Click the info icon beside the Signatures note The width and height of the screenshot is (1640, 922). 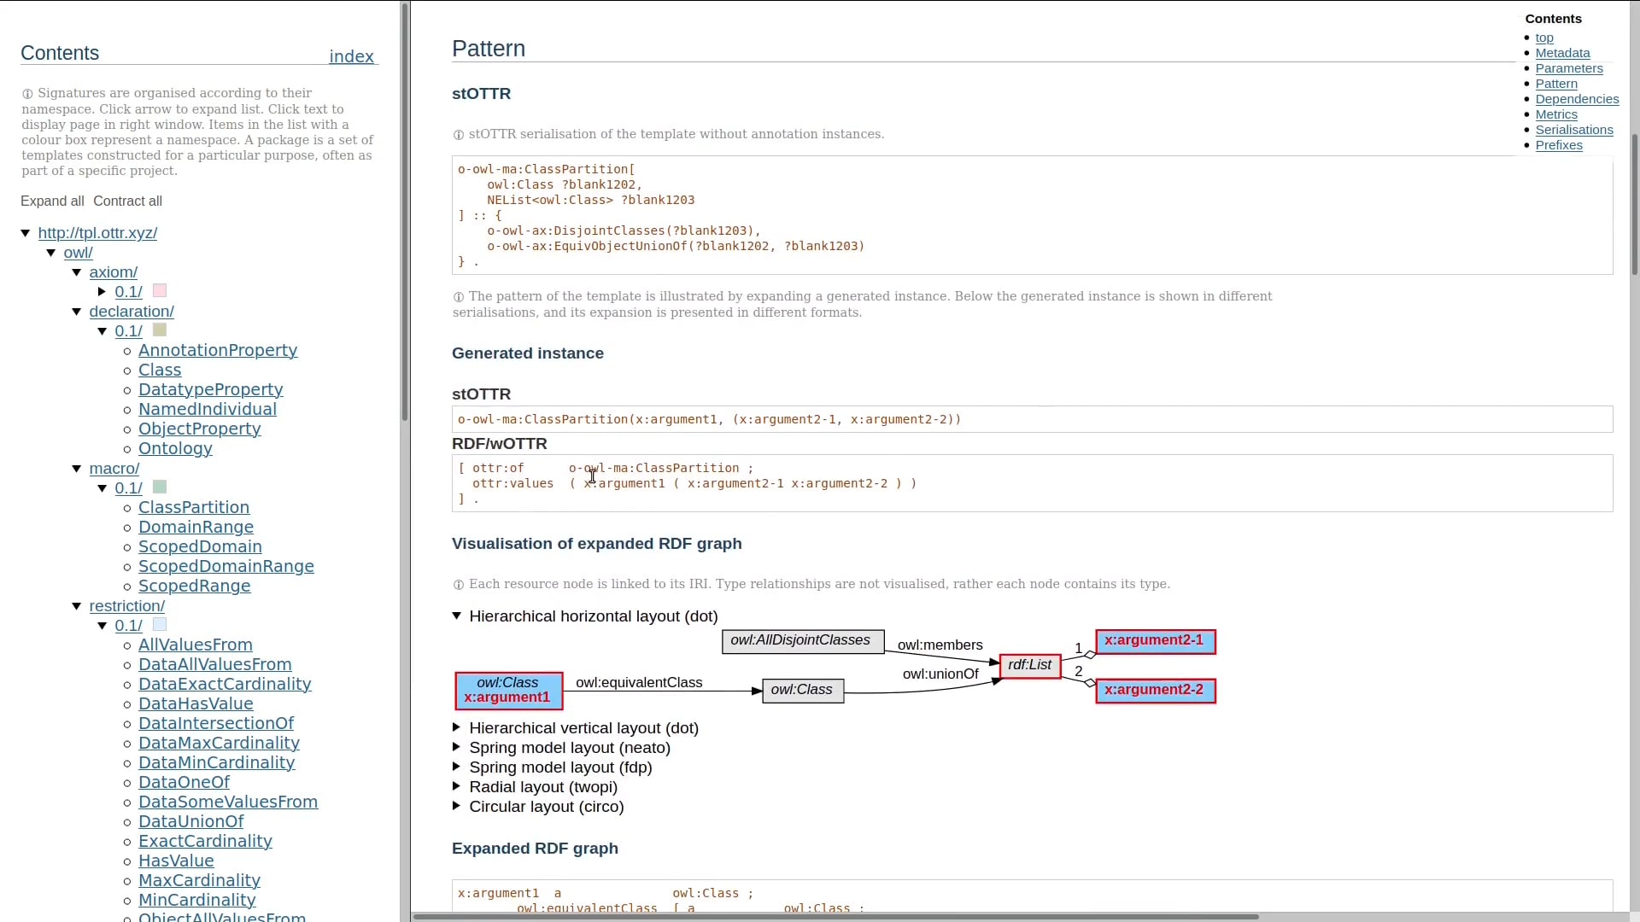click(x=28, y=93)
